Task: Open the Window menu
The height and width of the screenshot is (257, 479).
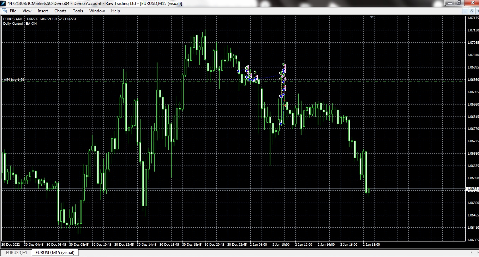Action: [x=97, y=11]
